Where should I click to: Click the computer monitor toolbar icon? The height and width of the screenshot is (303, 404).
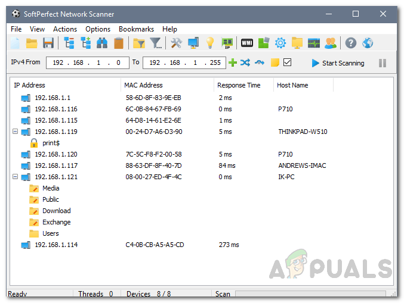[x=193, y=43]
